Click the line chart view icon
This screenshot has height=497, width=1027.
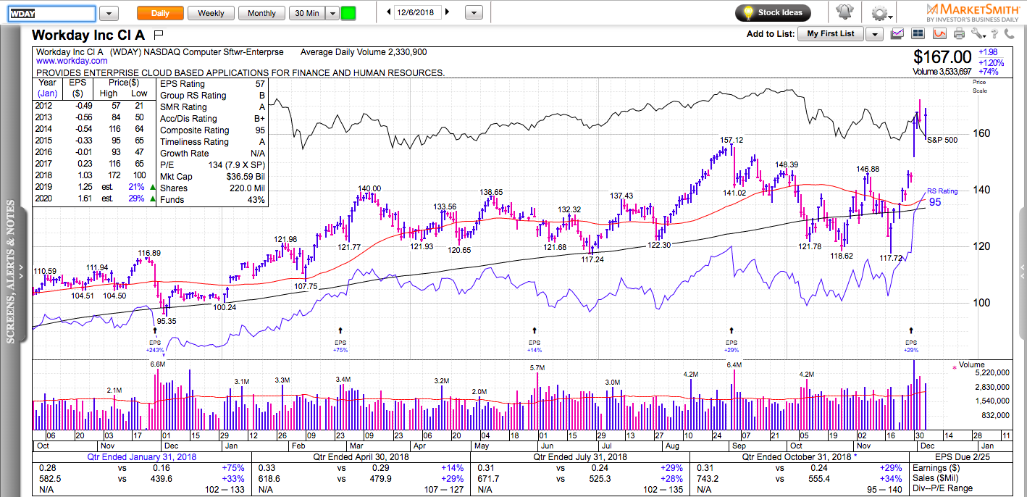(897, 33)
